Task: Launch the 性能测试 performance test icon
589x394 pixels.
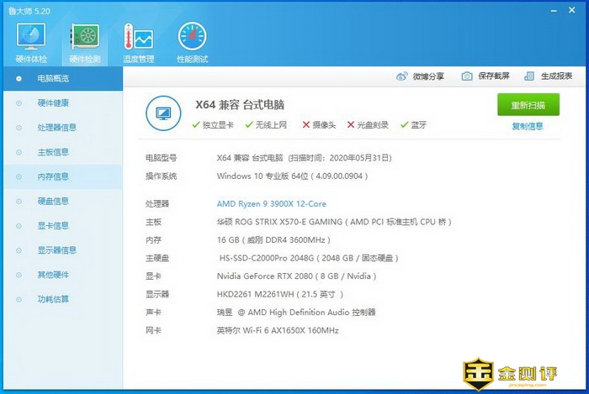Action: coord(192,38)
